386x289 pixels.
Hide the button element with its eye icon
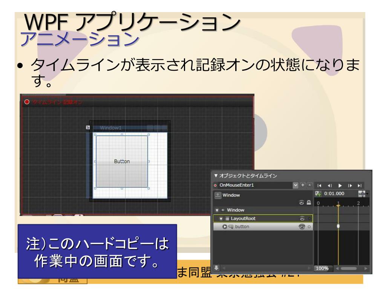(302, 227)
